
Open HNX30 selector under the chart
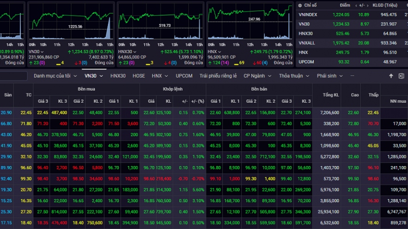click(126, 51)
